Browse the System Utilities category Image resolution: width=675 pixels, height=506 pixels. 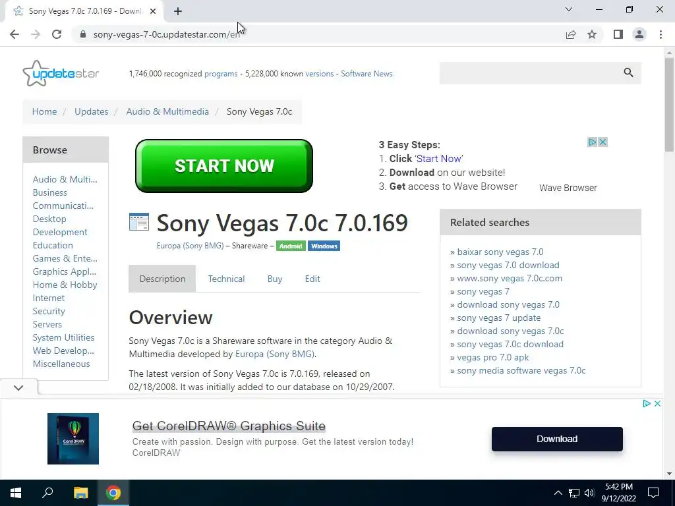64,338
